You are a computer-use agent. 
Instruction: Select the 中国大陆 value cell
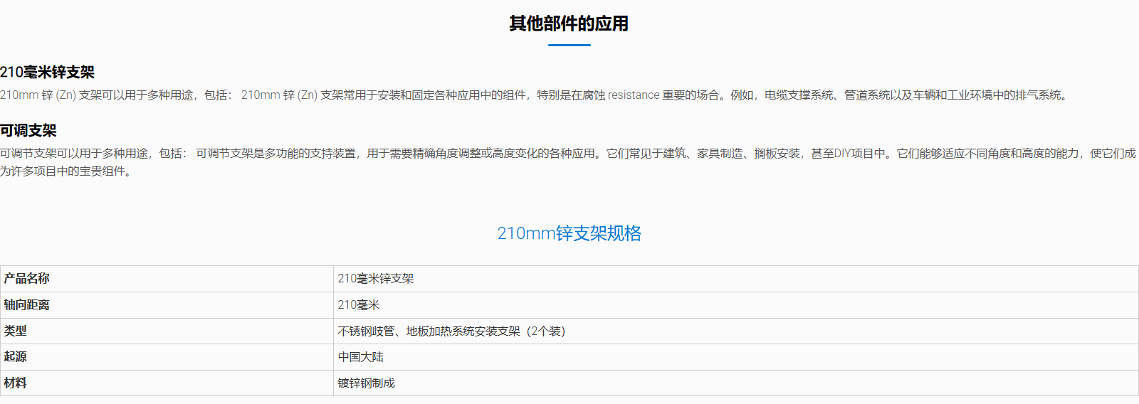click(361, 357)
